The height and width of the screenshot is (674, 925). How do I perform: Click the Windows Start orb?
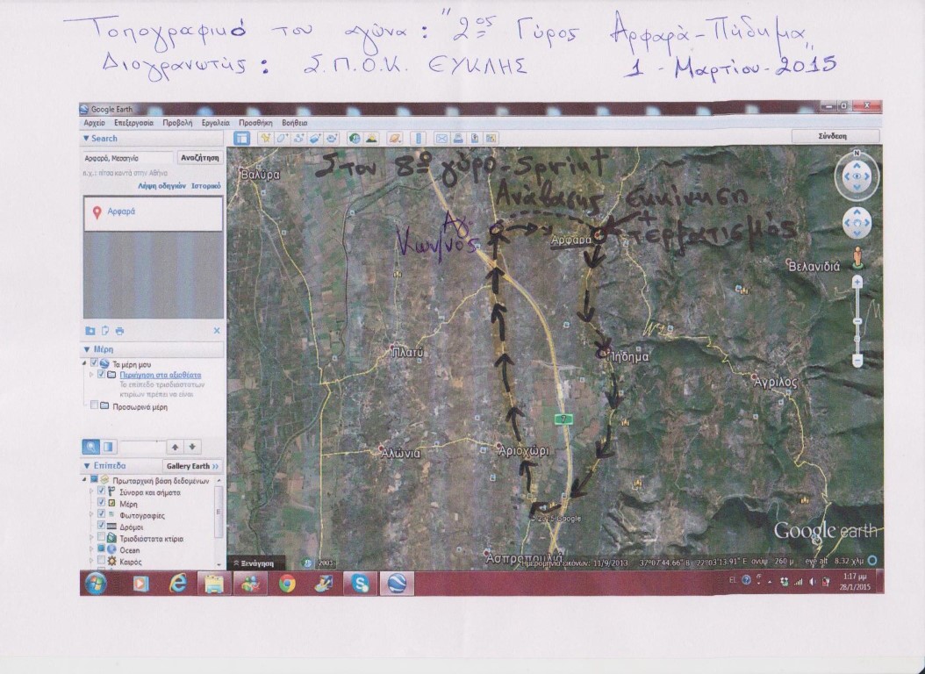pos(96,584)
